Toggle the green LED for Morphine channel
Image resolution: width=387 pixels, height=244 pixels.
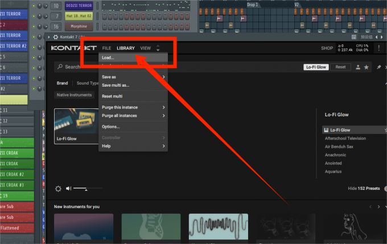(34, 26)
